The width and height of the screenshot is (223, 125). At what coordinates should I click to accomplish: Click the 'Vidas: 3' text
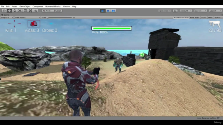click(32, 31)
